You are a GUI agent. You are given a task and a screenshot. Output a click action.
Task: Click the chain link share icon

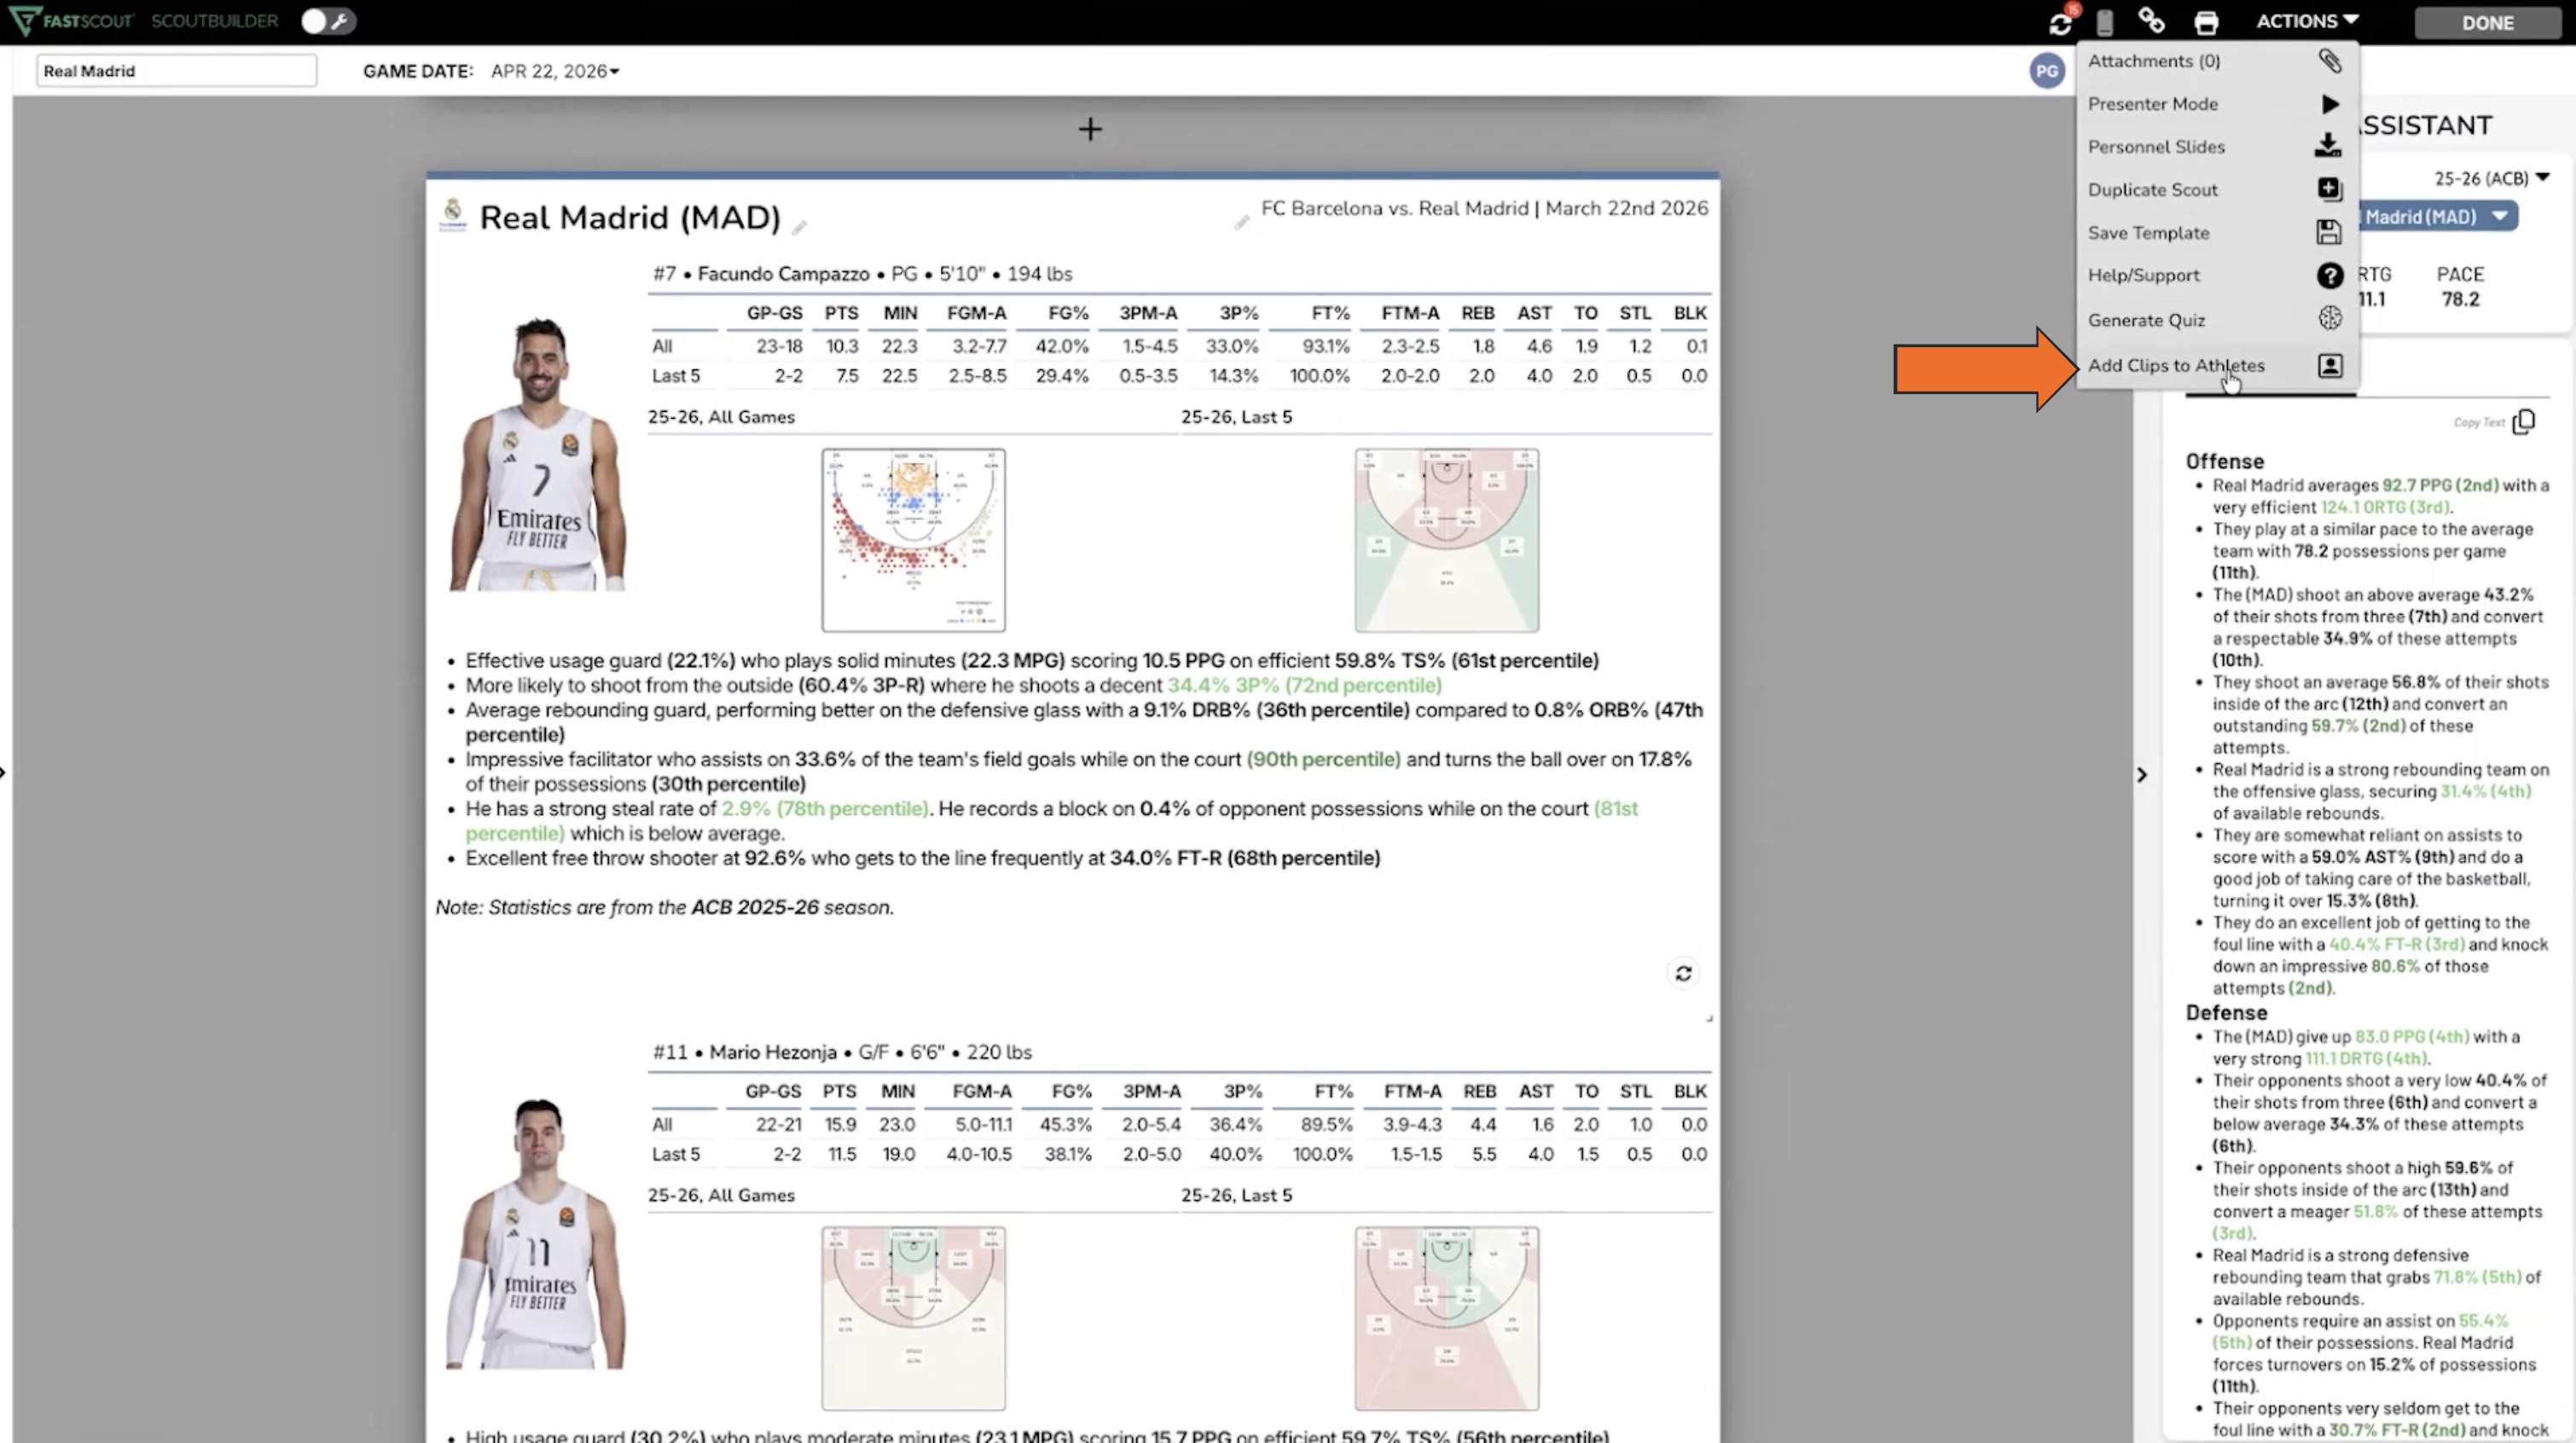[2151, 20]
